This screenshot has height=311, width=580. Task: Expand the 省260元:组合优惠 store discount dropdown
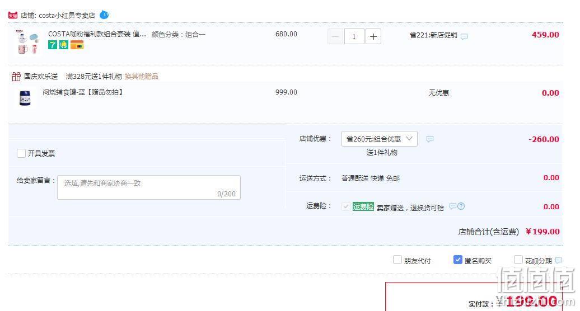click(x=380, y=139)
